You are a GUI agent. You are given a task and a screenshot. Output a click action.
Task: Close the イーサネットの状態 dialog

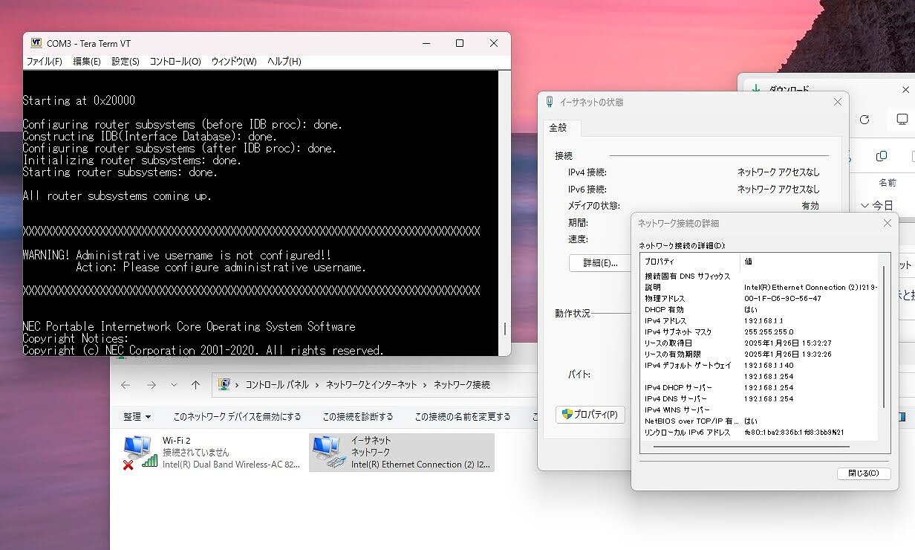(x=838, y=102)
